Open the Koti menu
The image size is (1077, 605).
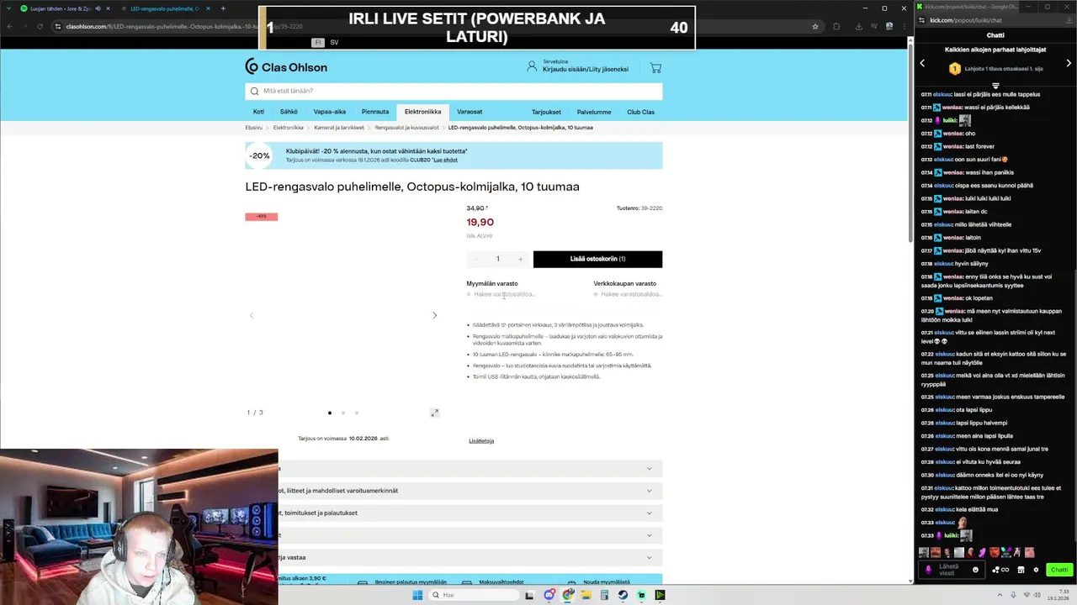click(258, 112)
